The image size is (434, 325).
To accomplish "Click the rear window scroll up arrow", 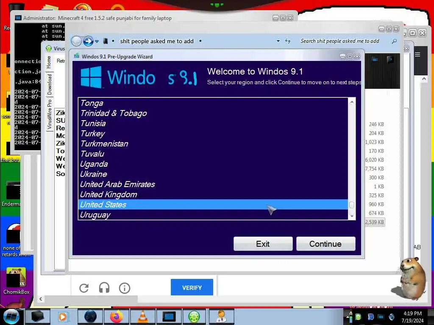I will click(x=424, y=79).
